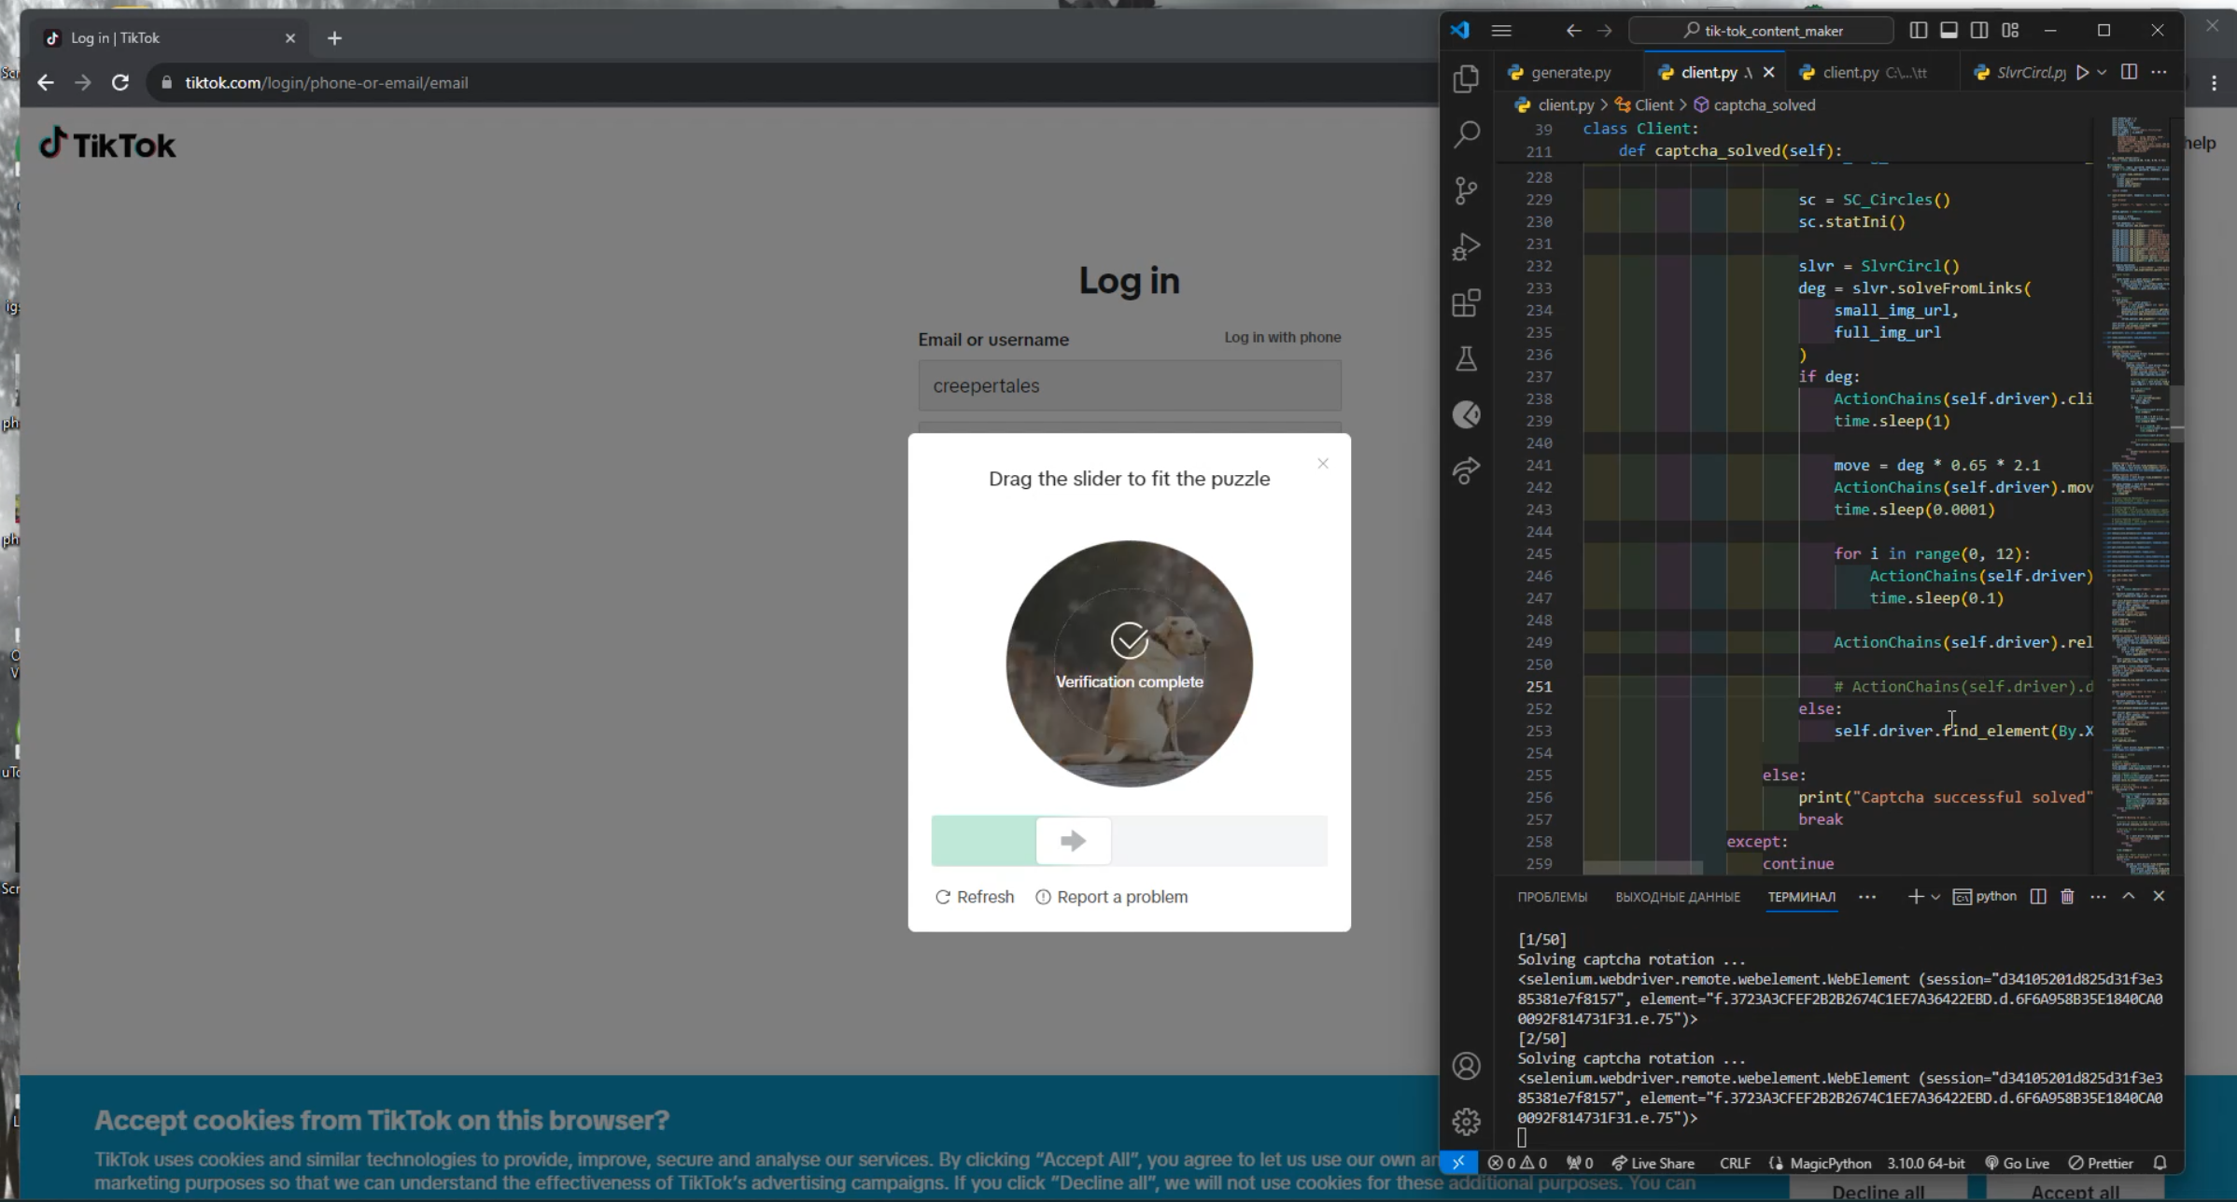Switch to the TERMINAL tab

(x=1800, y=896)
